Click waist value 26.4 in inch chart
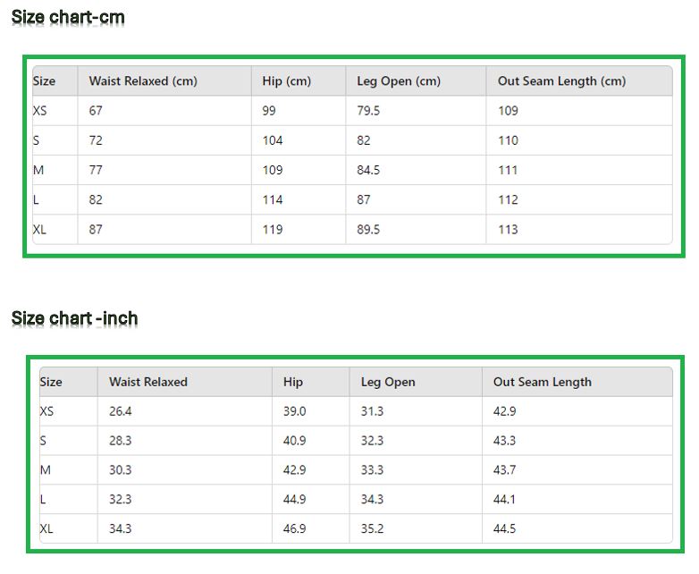Image resolution: width=699 pixels, height=574 pixels. tap(120, 411)
